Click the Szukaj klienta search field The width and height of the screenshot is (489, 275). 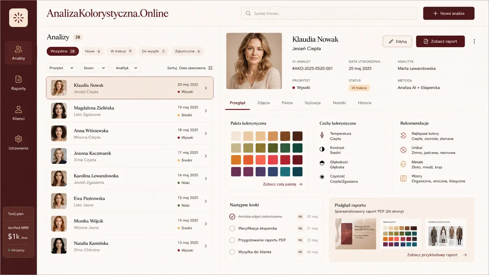tap(329, 13)
